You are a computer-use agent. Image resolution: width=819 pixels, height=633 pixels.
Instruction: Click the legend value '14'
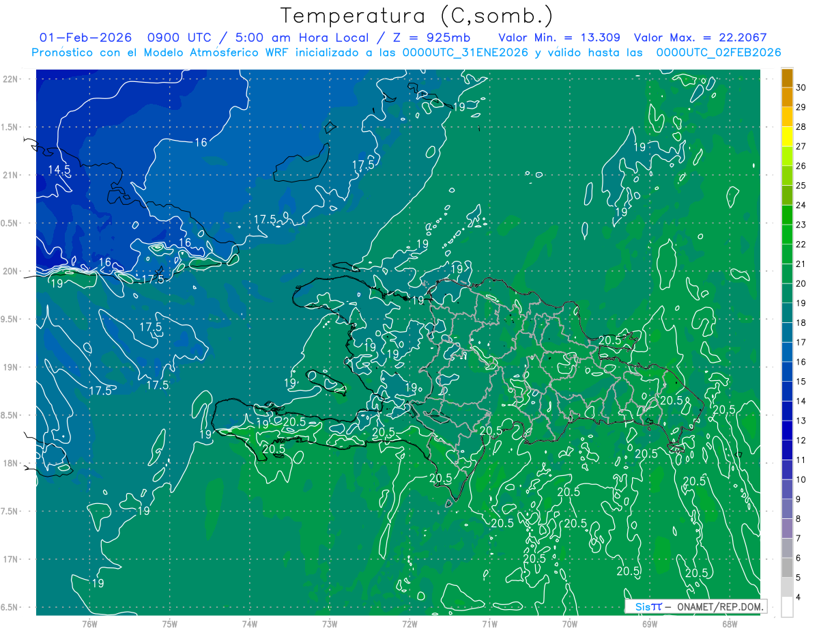coord(801,402)
